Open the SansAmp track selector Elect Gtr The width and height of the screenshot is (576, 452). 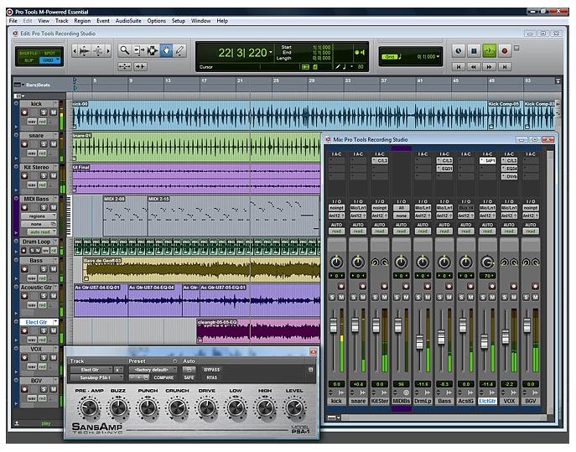point(91,370)
